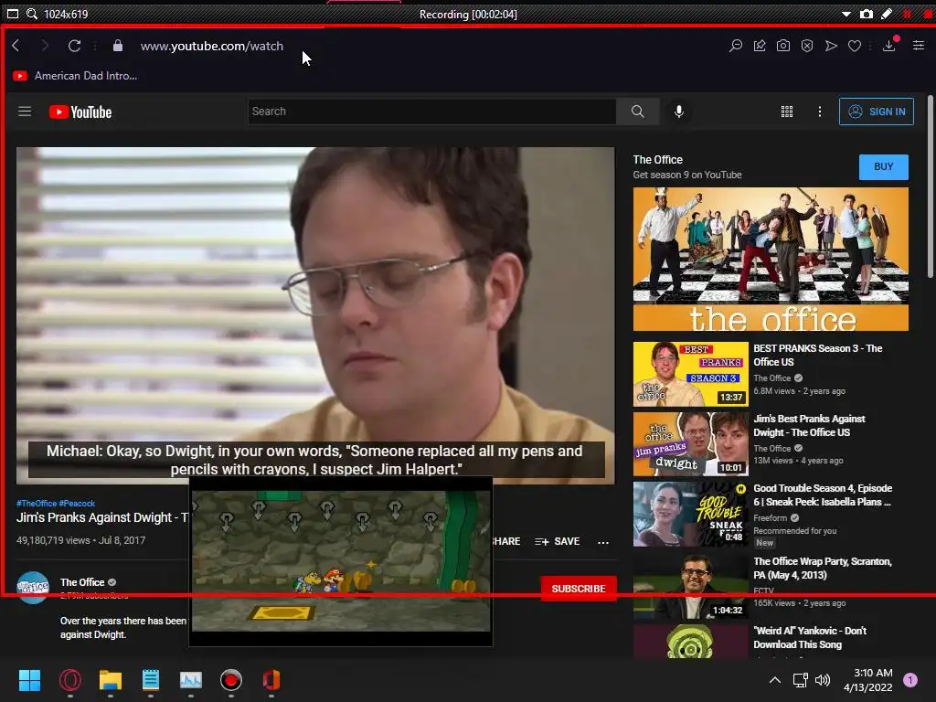Click the recorder zoom magnifier icon
Image resolution: width=936 pixels, height=702 pixels.
click(32, 14)
